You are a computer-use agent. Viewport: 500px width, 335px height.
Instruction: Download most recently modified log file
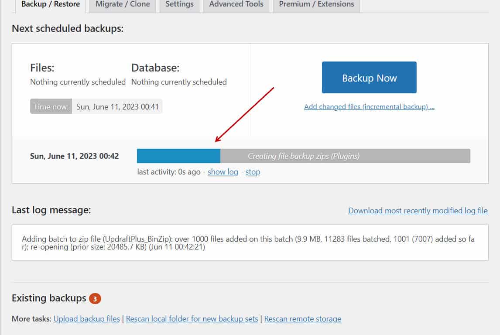(418, 211)
